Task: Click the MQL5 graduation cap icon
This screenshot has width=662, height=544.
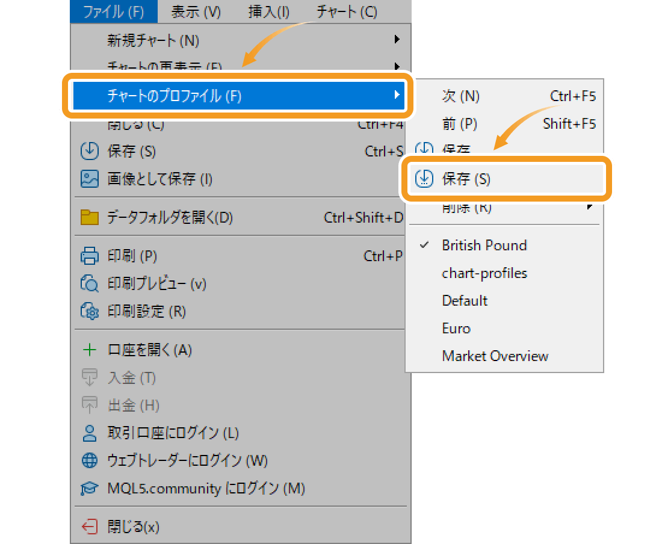Action: point(90,488)
